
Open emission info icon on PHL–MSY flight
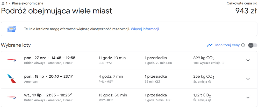tap(210, 82)
